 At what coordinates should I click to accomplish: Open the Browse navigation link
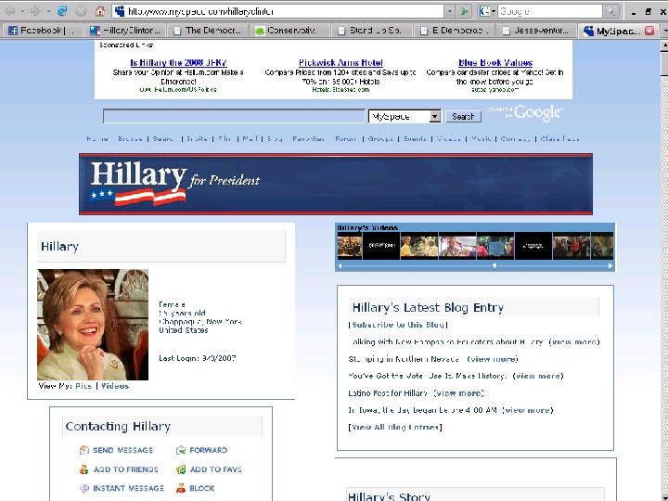click(130, 139)
